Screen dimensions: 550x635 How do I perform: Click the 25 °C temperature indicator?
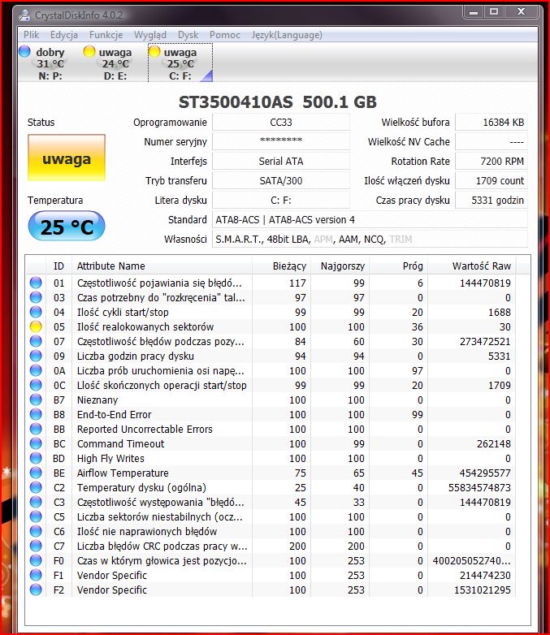[x=67, y=226]
